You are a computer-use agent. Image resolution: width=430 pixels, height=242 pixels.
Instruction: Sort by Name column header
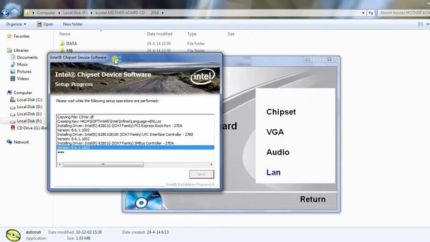64,34
